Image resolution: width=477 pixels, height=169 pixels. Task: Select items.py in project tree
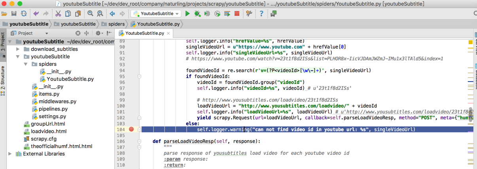tap(45, 94)
